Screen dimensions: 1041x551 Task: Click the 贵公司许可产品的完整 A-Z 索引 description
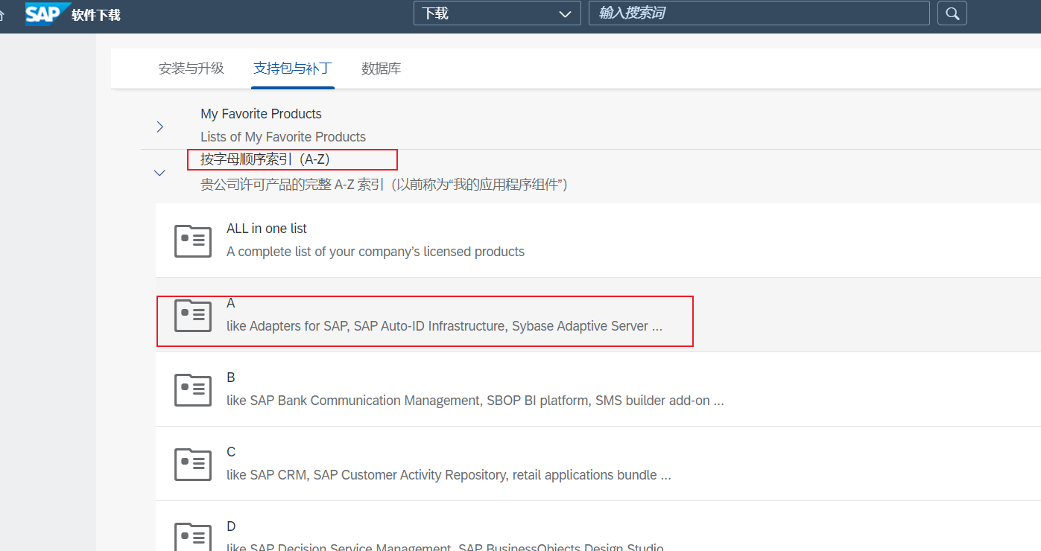click(x=385, y=184)
